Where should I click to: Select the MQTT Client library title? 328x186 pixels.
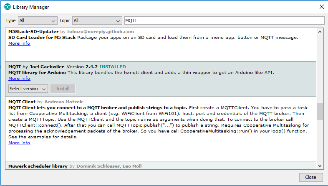pos(22,102)
